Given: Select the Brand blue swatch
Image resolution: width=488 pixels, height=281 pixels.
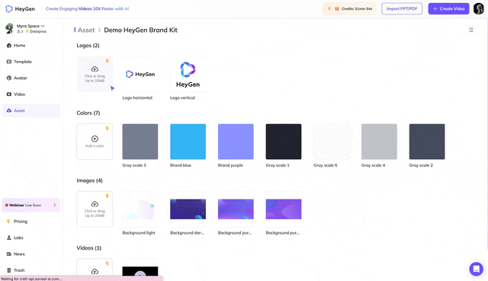Looking at the screenshot, I should (188, 142).
